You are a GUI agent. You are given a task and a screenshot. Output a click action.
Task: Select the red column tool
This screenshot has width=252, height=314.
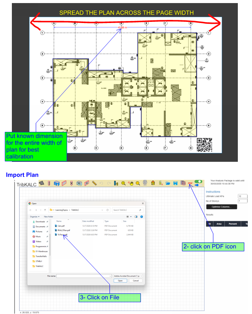click(49, 183)
